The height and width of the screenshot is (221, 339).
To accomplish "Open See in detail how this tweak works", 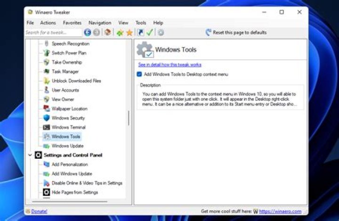I will [170, 65].
